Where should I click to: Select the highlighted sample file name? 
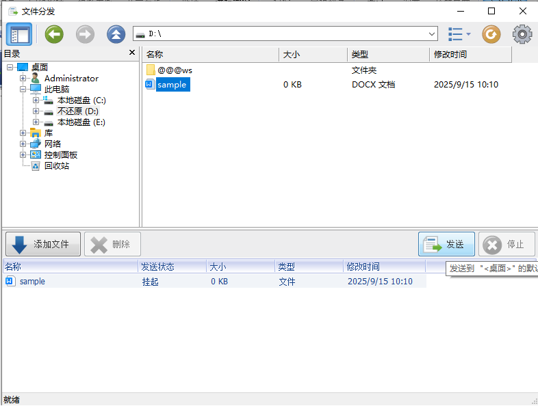coord(172,84)
